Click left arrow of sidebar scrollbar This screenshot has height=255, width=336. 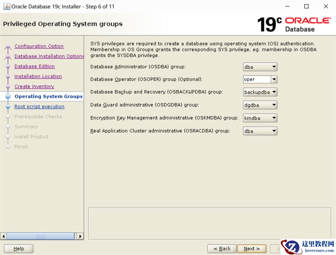coord(3,236)
